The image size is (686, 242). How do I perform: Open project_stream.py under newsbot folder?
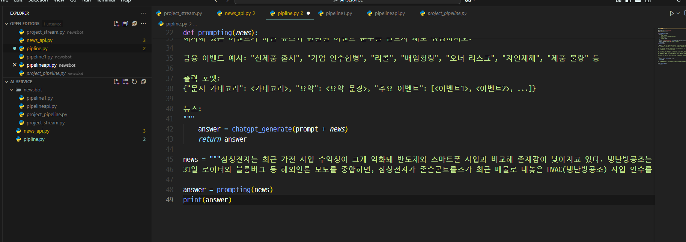point(77,123)
